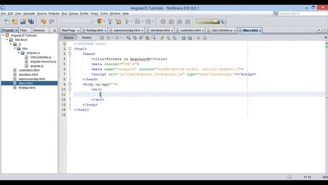Collapse the Site Root folder node

tap(7, 40)
